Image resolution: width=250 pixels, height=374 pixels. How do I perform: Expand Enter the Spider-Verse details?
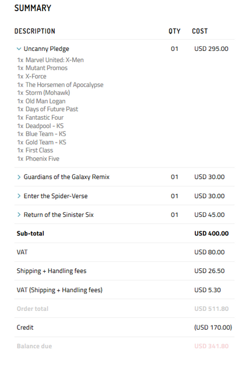[x=19, y=196]
